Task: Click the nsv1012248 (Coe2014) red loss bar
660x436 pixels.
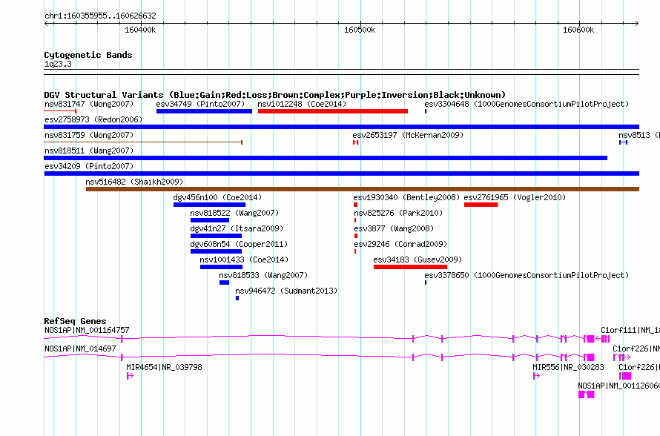Action: 333,111
